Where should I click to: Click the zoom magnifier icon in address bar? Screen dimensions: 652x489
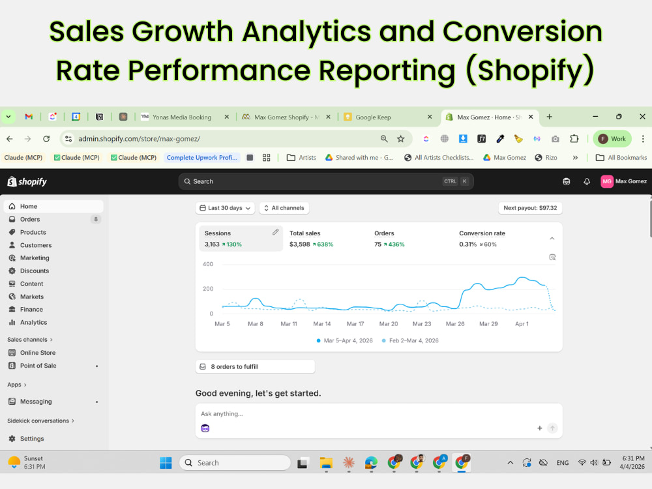[x=384, y=139]
